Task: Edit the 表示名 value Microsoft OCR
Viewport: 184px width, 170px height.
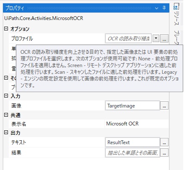Action: coord(137,124)
